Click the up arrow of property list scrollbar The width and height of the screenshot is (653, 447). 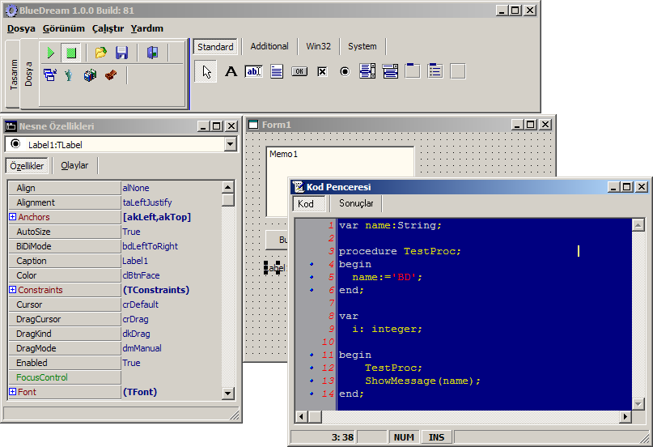228,187
